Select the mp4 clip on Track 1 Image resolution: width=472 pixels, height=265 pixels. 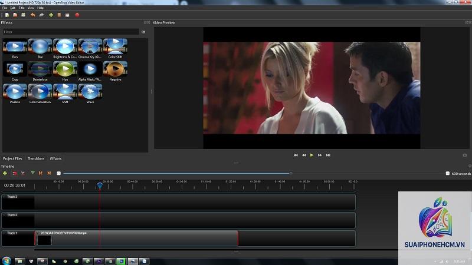click(x=136, y=238)
